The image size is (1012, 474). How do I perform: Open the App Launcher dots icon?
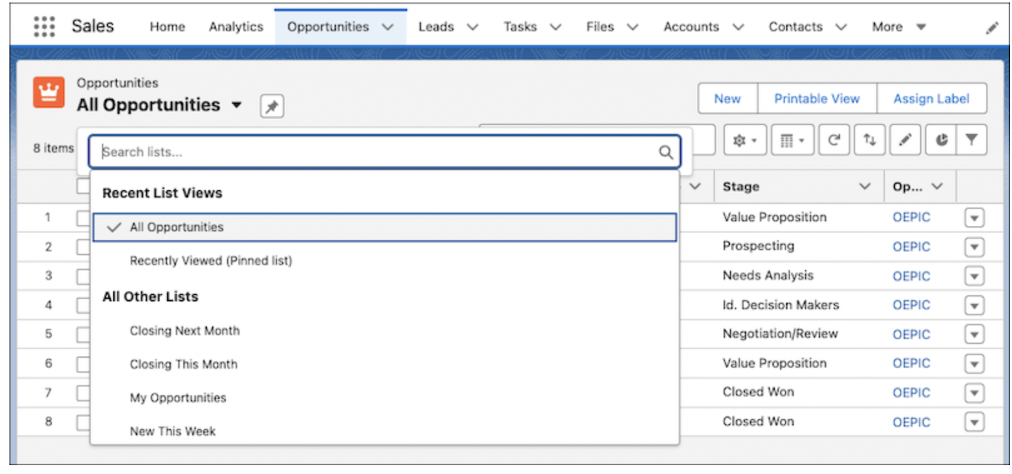pyautogui.click(x=44, y=27)
